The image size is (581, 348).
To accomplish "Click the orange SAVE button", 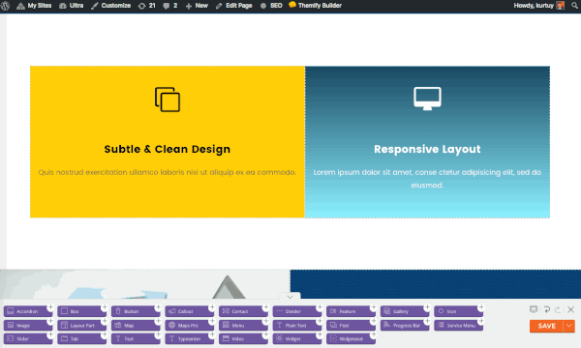I will pos(546,326).
